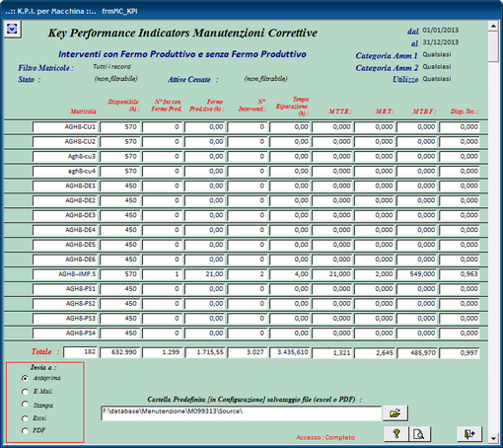Click Matricola field AGH8-PS1
The height and width of the screenshot is (448, 503).
pyautogui.click(x=65, y=289)
